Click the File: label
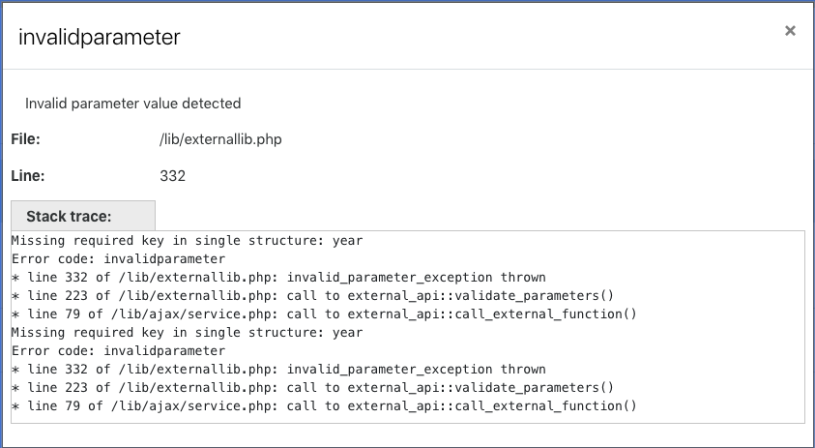 pyautogui.click(x=25, y=139)
